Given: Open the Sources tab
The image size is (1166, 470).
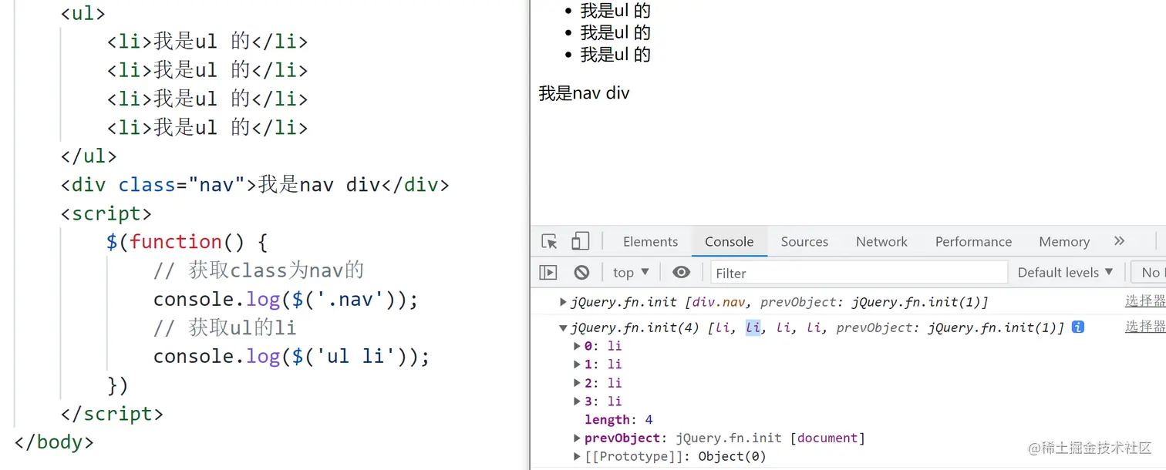Looking at the screenshot, I should coord(804,241).
